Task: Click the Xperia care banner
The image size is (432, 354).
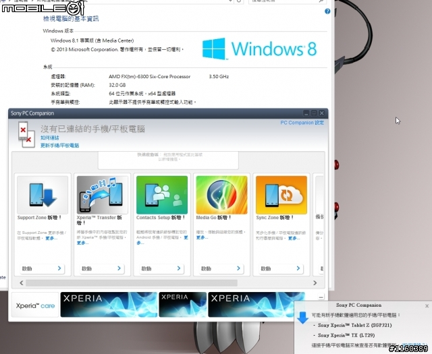Action: (x=35, y=305)
